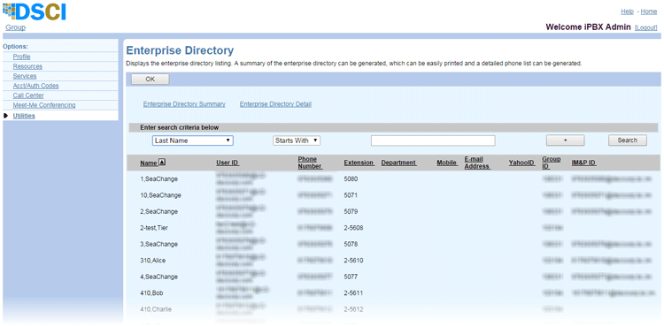Sort by the Group ID column header
The image size is (664, 326).
click(552, 163)
